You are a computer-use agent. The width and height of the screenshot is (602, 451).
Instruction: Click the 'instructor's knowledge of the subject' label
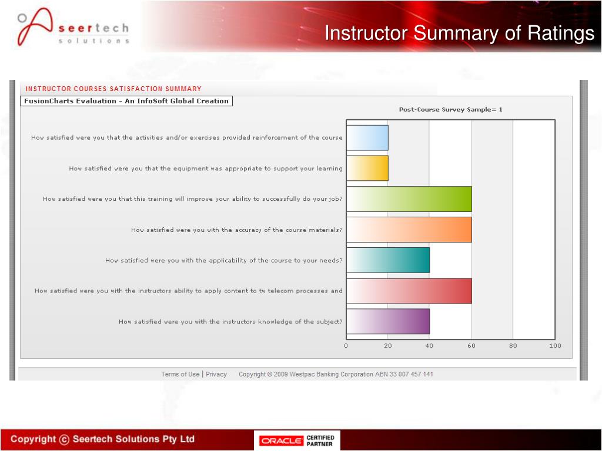230,321
